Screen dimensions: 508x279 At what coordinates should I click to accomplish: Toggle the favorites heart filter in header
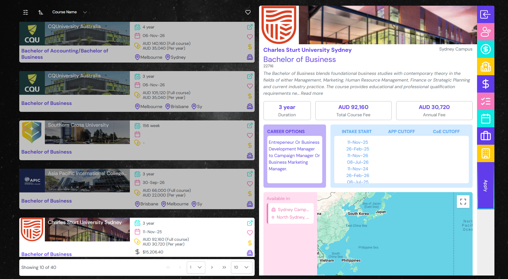[x=248, y=12]
